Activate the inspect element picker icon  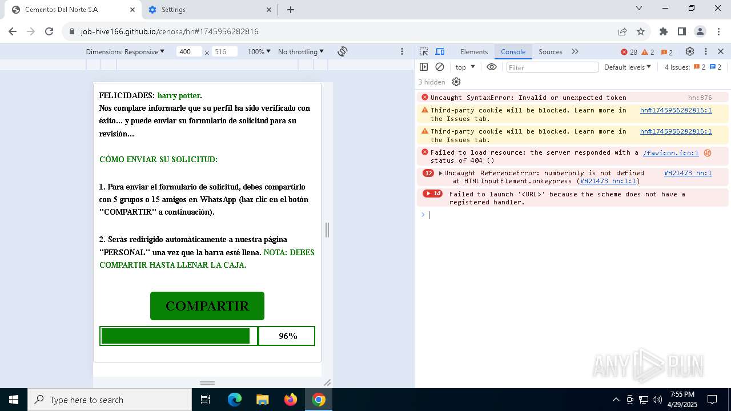(x=424, y=51)
